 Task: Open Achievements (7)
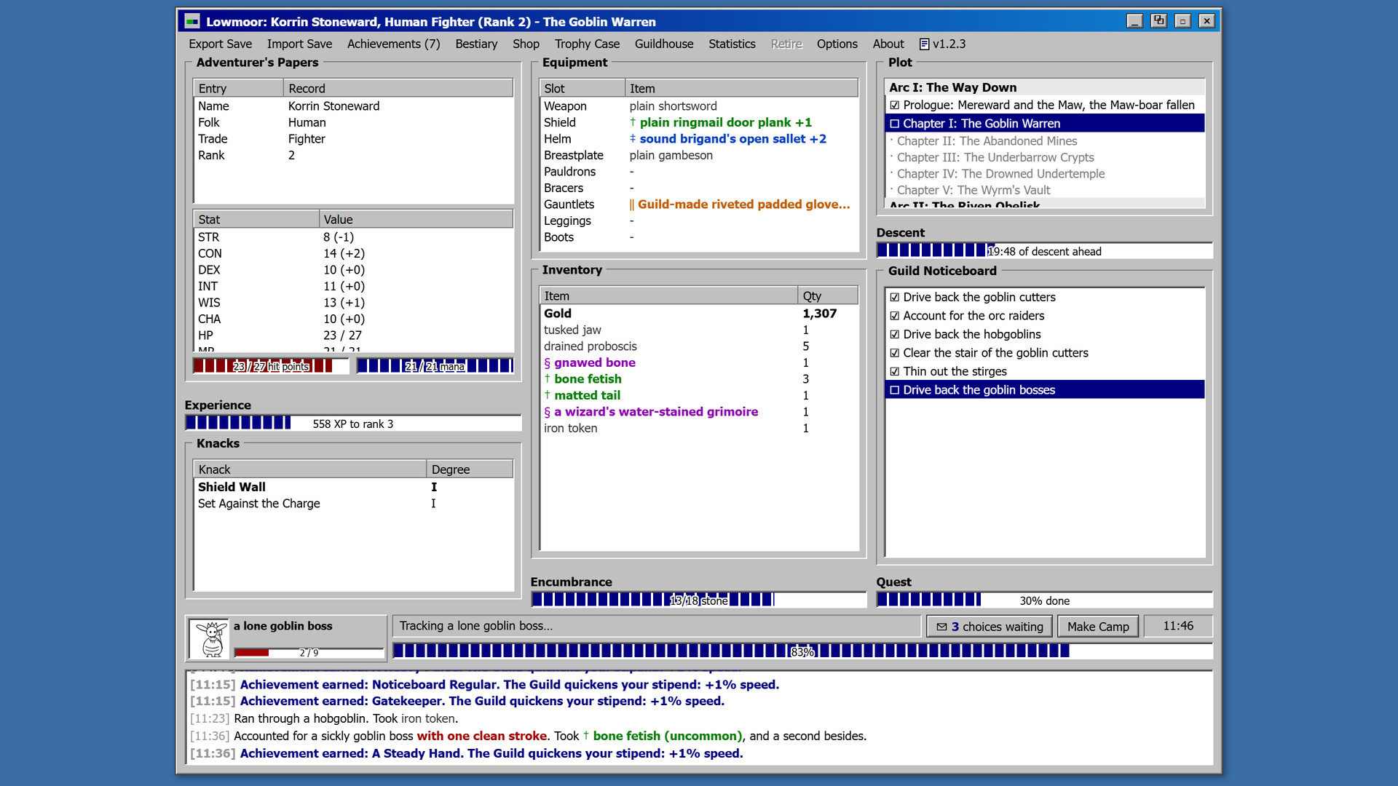click(x=393, y=44)
